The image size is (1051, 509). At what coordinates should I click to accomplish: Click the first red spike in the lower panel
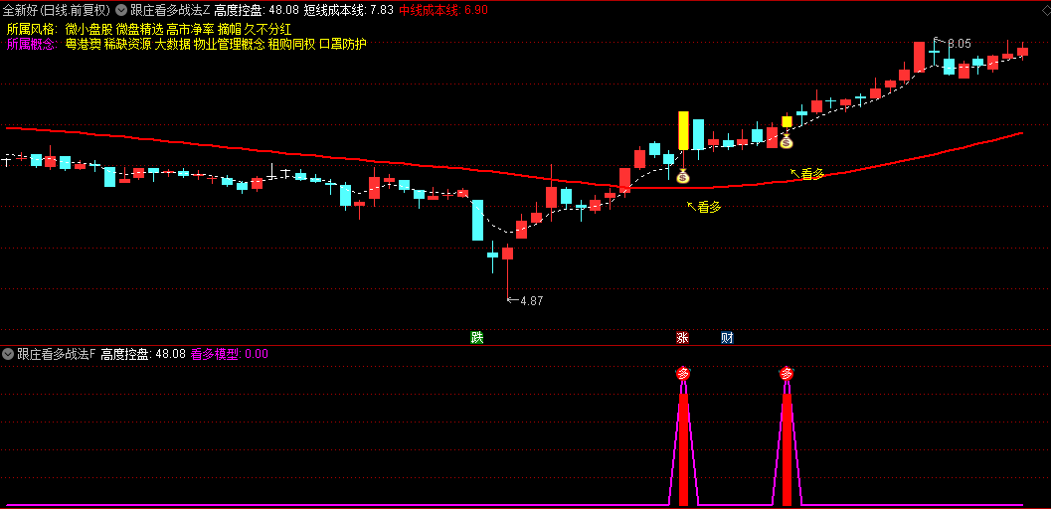pyautogui.click(x=683, y=448)
